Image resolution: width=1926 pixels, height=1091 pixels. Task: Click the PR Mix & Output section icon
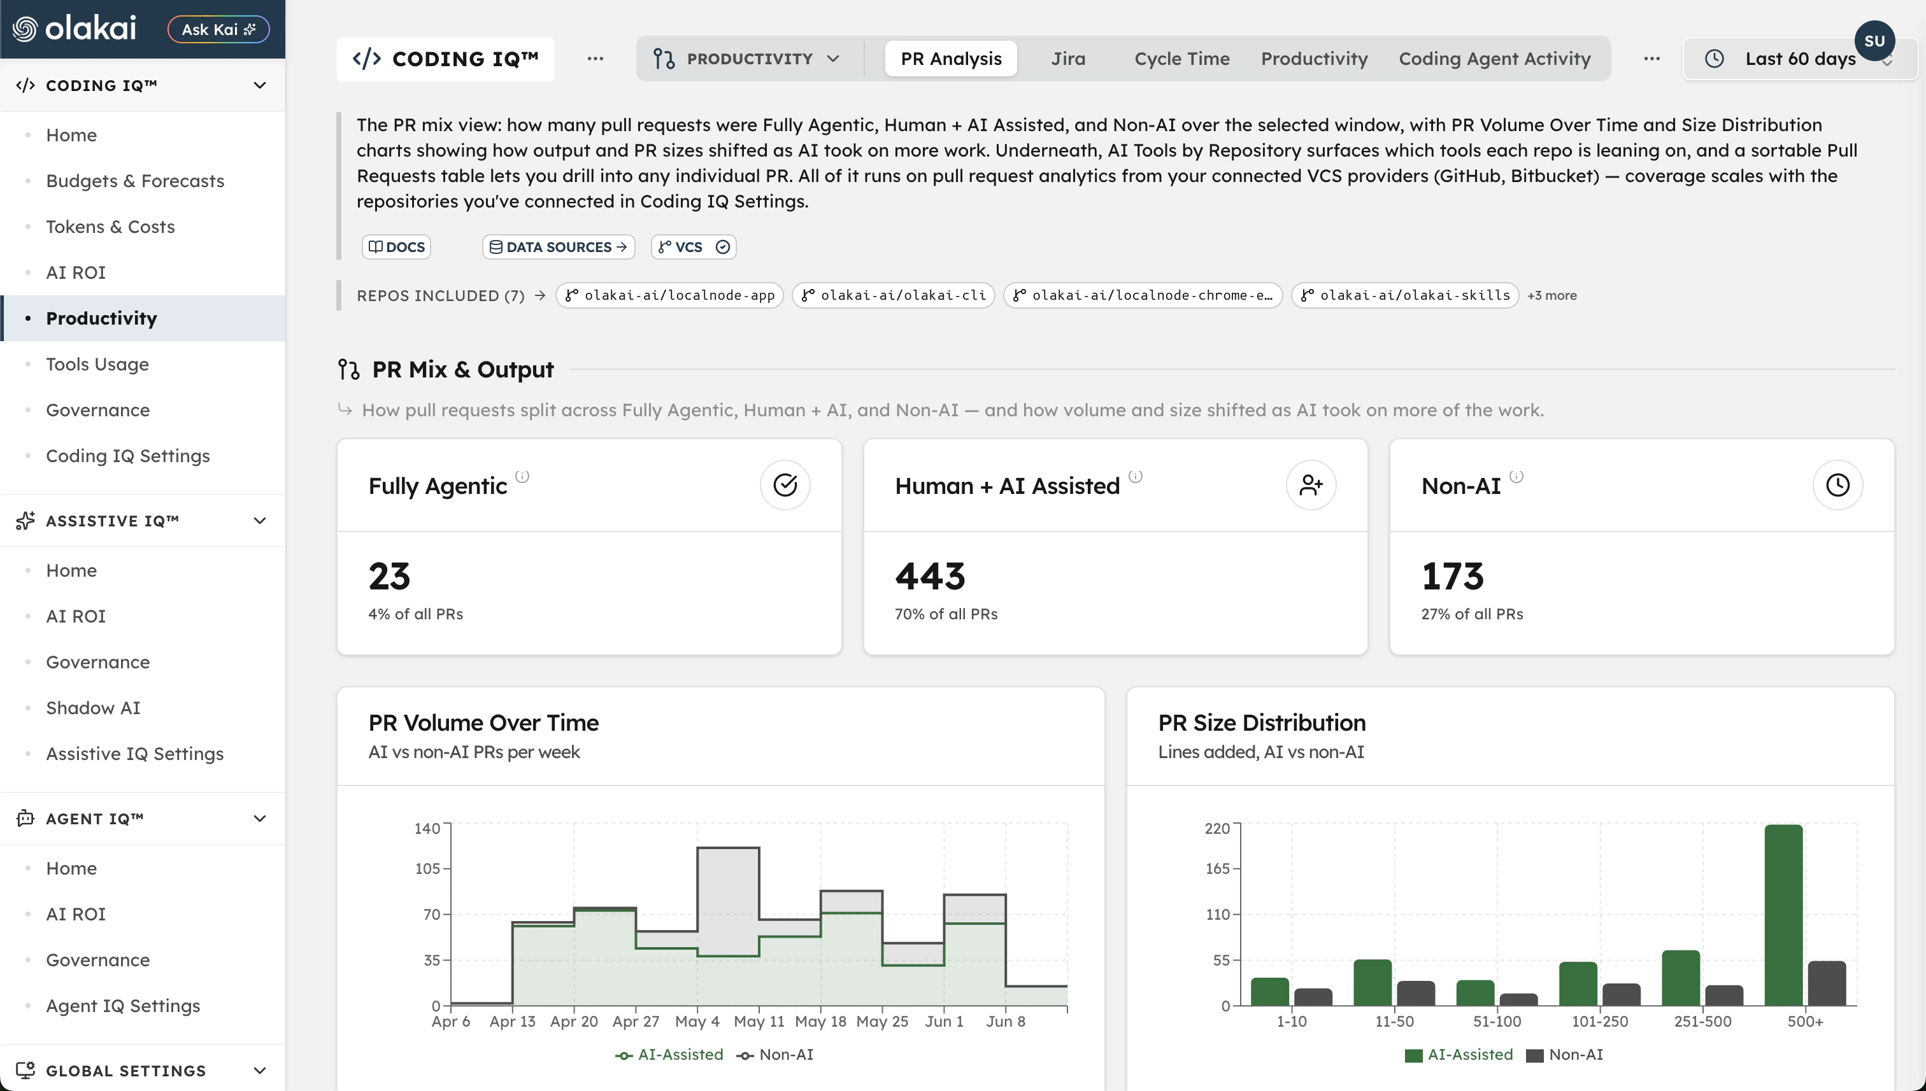348,369
